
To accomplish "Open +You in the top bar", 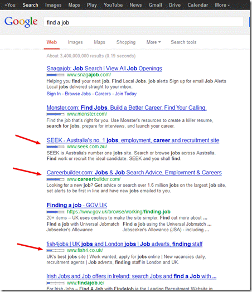I will pyautogui.click(x=10, y=5).
